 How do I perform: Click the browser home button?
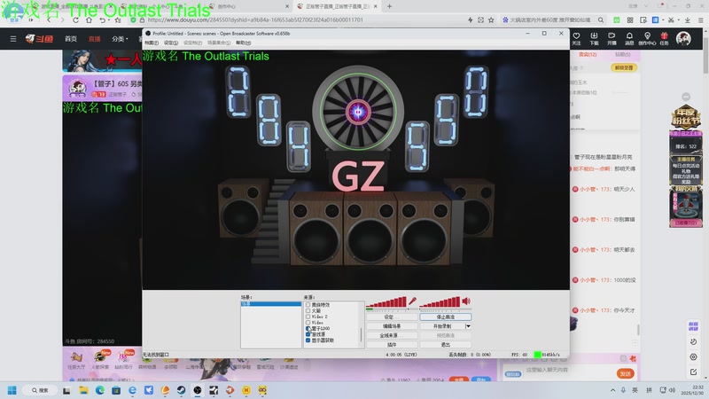tap(89, 20)
